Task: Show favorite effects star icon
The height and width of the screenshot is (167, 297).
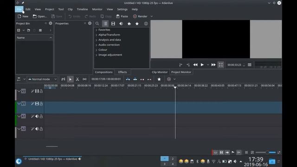Action: 137,24
